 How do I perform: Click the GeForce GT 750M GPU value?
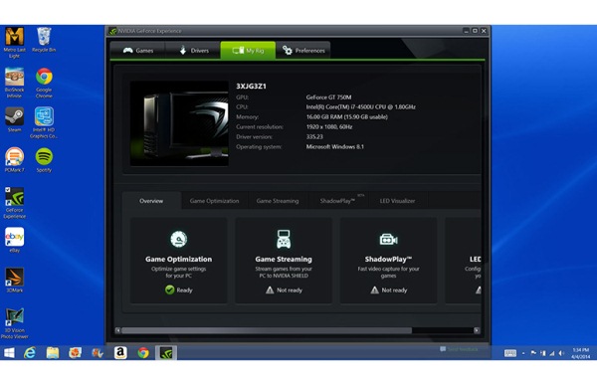click(x=328, y=97)
